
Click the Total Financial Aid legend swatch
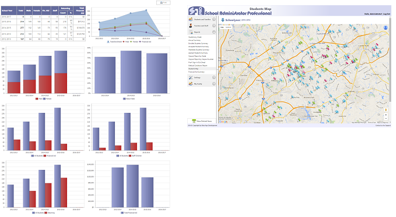(x=122, y=213)
